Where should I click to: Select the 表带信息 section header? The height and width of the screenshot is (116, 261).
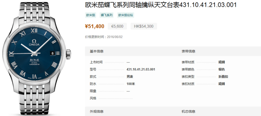click(188, 51)
